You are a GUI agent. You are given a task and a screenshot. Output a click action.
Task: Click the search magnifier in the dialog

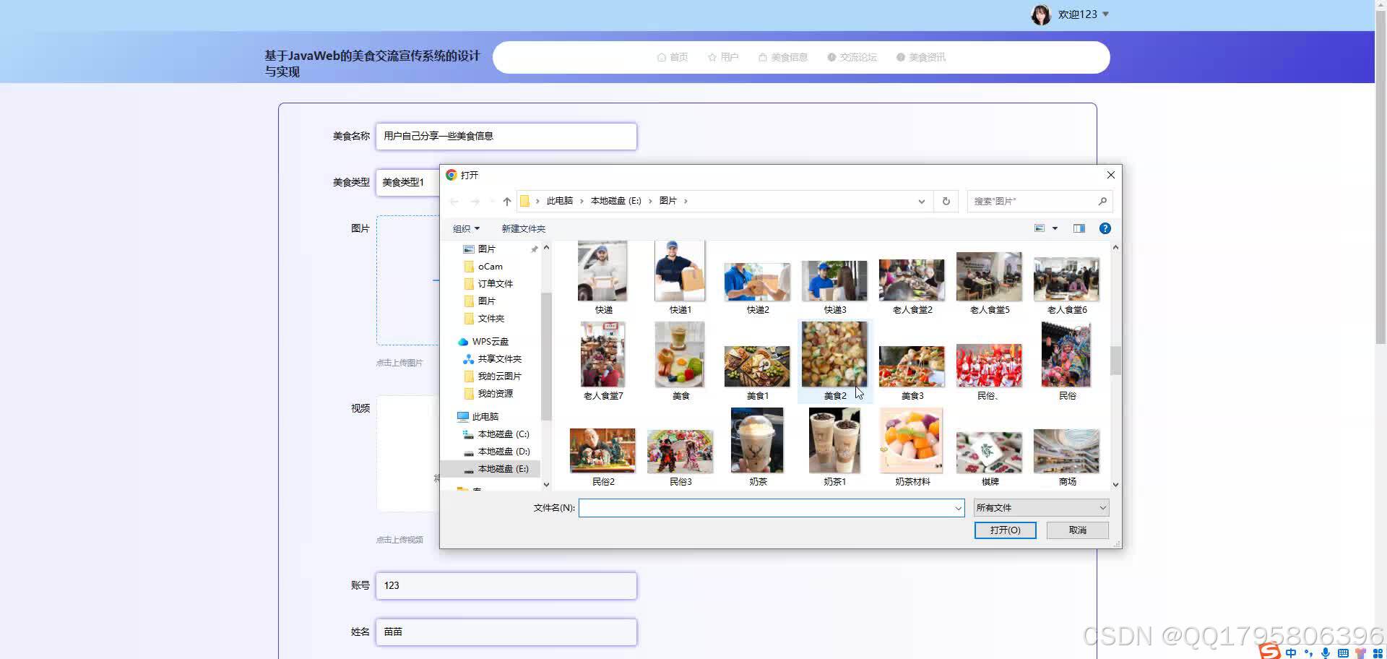tap(1102, 201)
